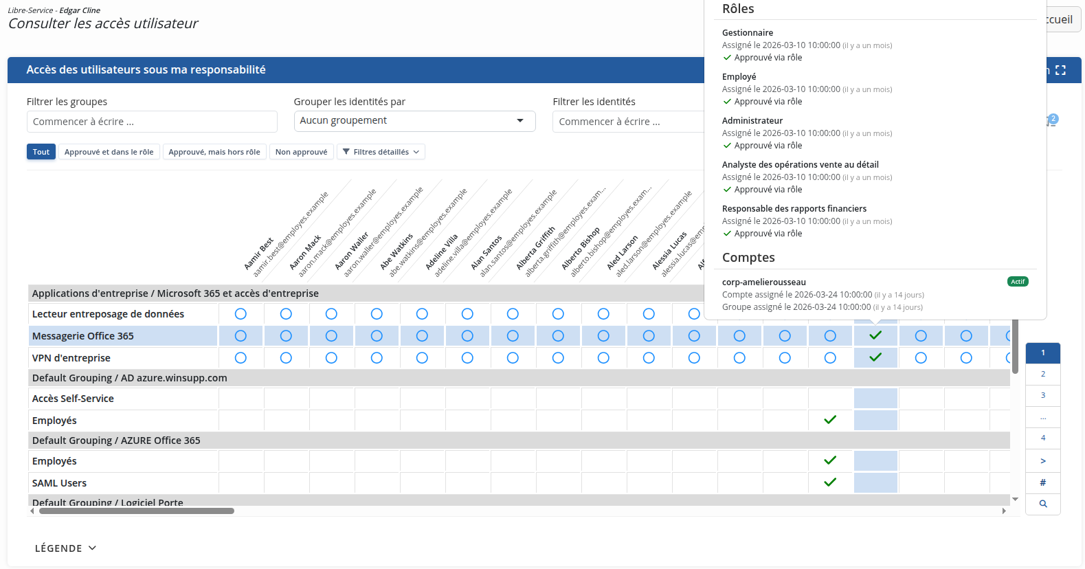Select Approuvé, mais hors rôle filter

[214, 152]
